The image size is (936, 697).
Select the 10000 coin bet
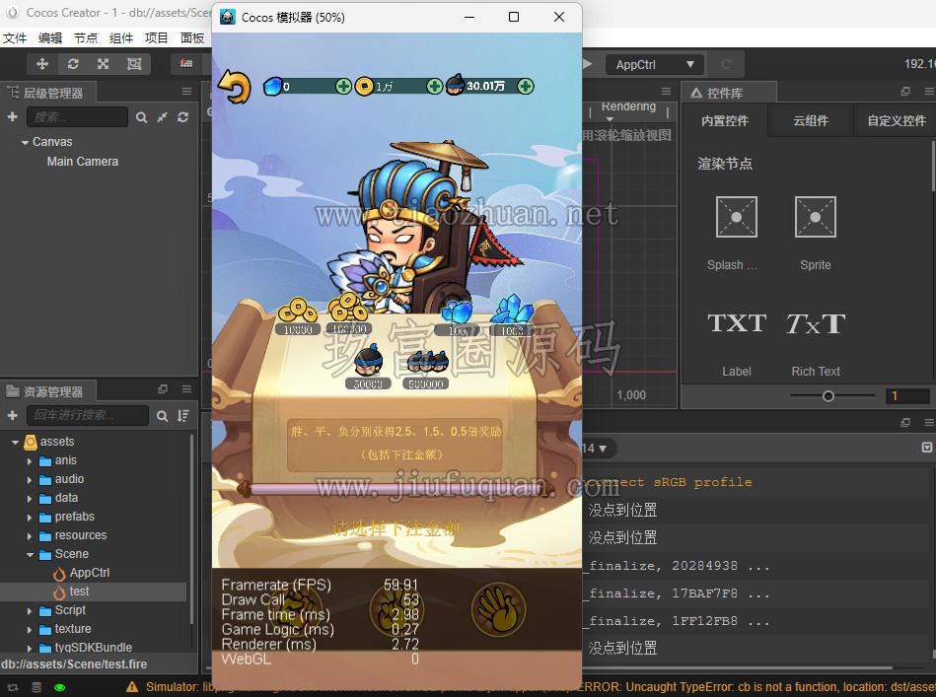coord(298,316)
